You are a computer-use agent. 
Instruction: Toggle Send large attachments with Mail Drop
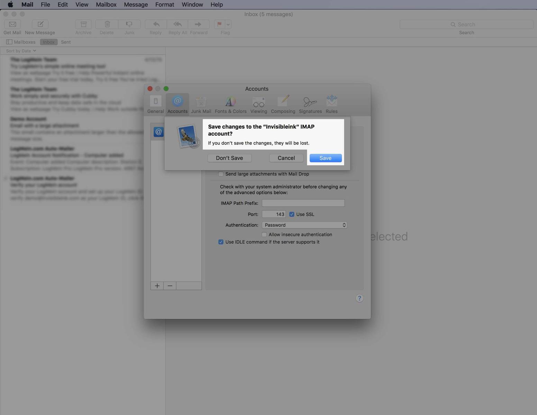(221, 174)
